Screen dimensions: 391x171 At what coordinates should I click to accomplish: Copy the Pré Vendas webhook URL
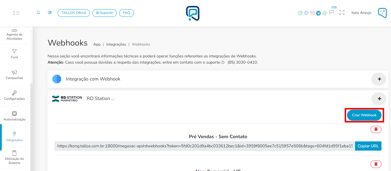coord(368,146)
